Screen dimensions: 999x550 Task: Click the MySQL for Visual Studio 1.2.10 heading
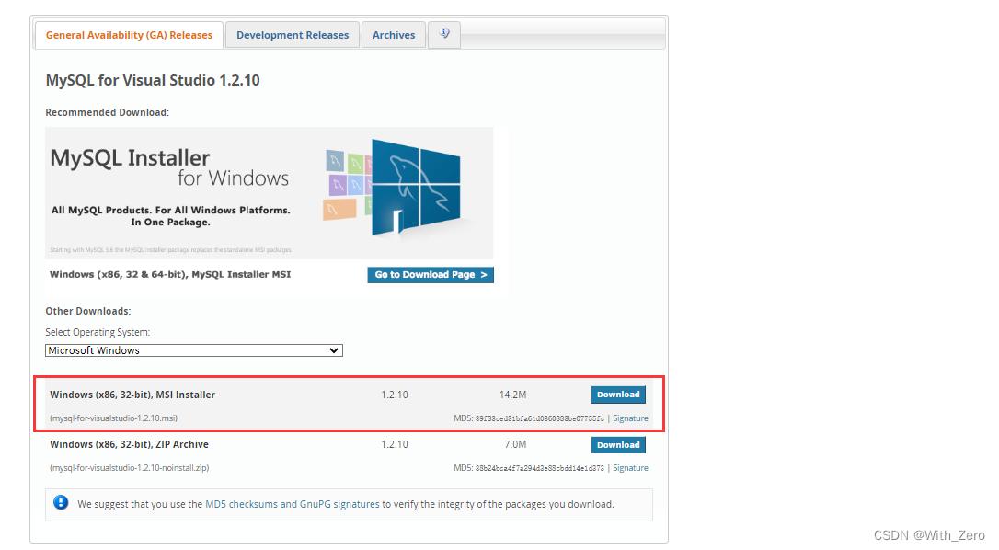click(x=153, y=80)
